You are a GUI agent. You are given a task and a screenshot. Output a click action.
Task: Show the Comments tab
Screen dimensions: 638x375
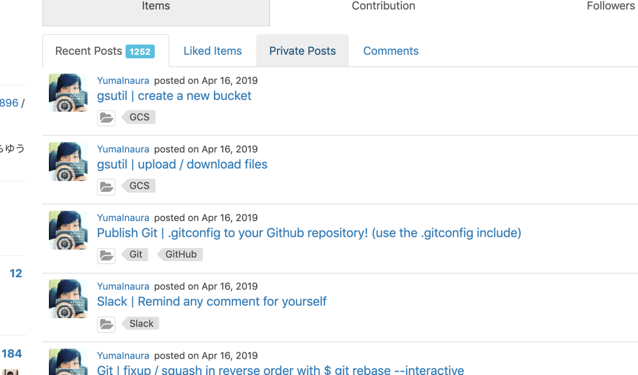tap(391, 51)
